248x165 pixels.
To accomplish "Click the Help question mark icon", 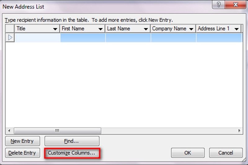I will (x=219, y=6).
